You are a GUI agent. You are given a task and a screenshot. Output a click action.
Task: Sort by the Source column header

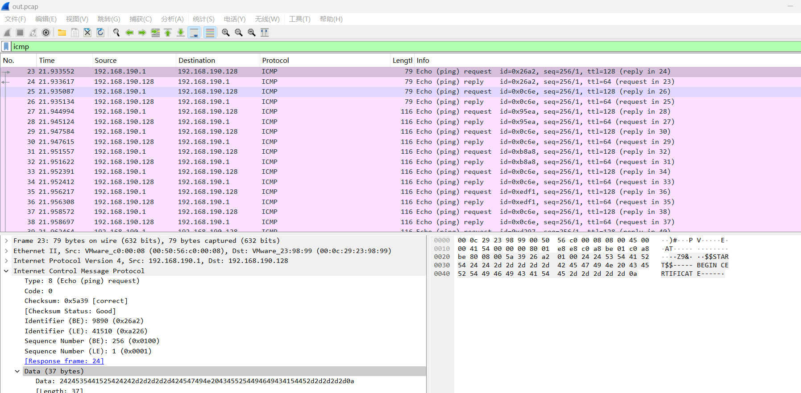[x=134, y=60]
